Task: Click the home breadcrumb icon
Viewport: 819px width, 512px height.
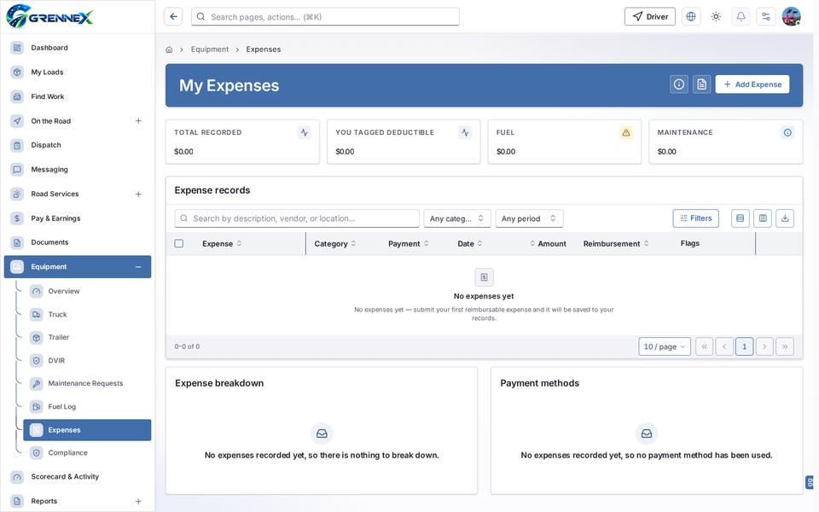Action: (169, 49)
